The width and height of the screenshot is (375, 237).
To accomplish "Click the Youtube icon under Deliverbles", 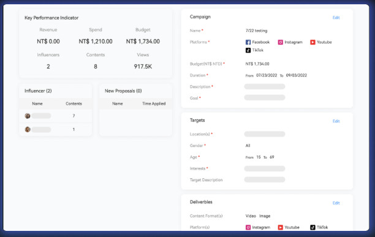I will pos(280,227).
